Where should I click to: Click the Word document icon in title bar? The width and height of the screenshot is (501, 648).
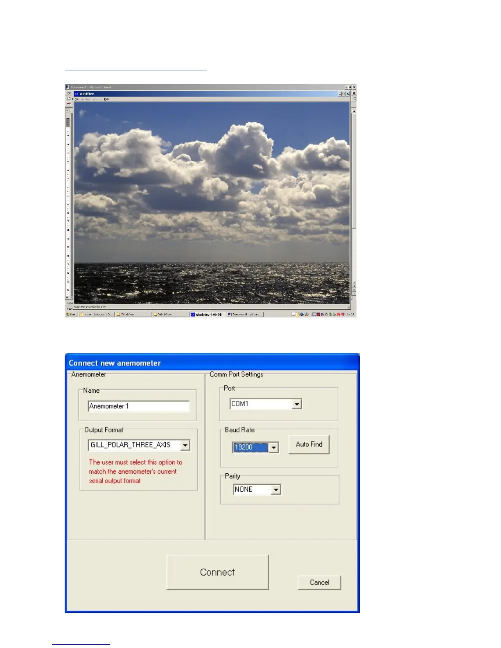[68, 87]
